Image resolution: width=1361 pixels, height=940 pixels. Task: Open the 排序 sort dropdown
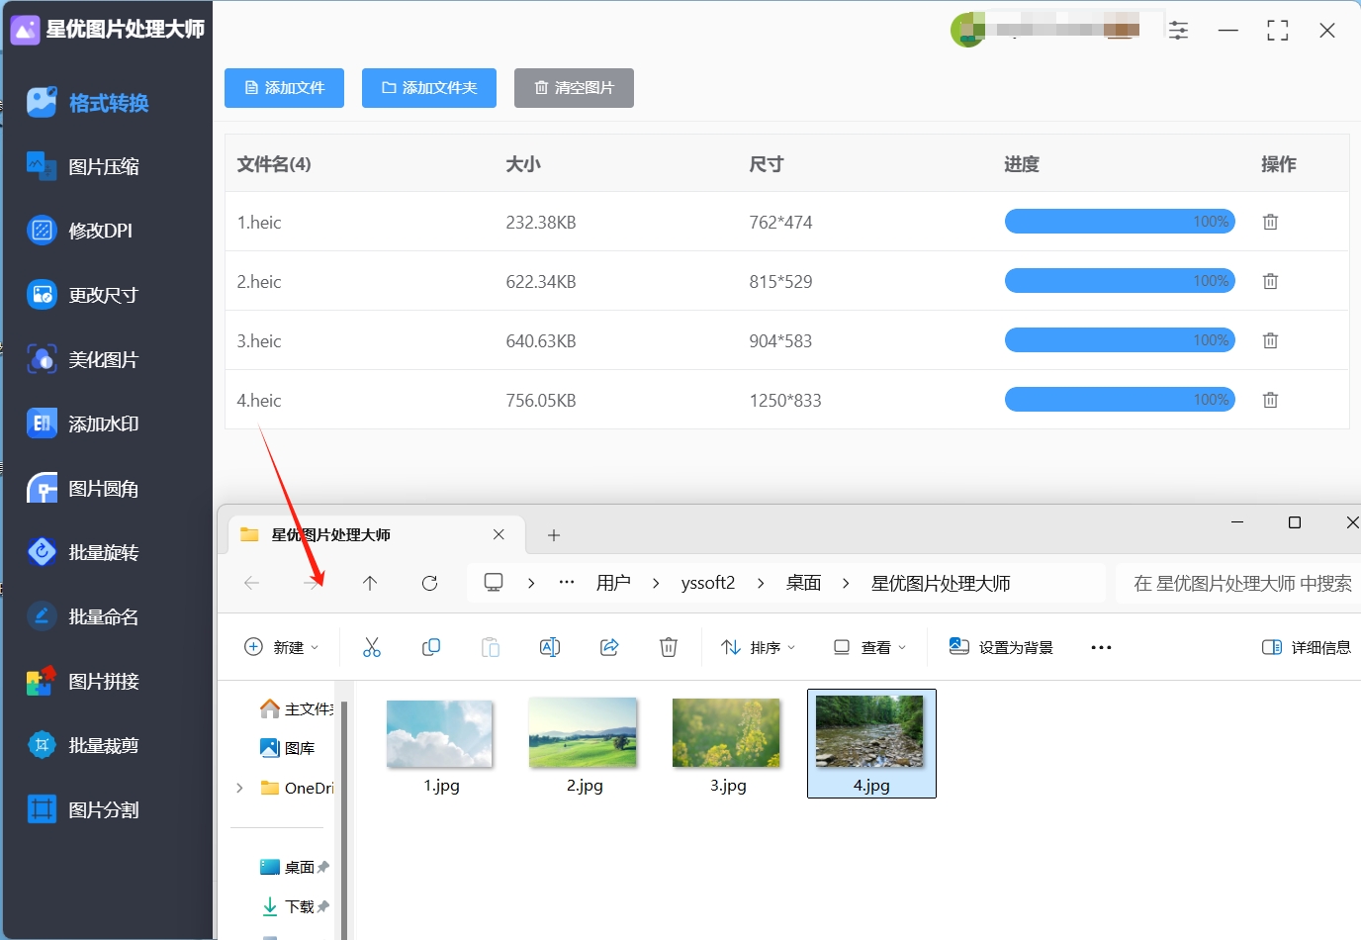tap(758, 647)
